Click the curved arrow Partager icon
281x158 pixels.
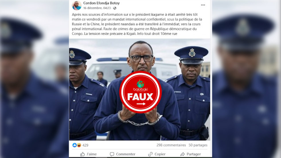tap(182, 154)
